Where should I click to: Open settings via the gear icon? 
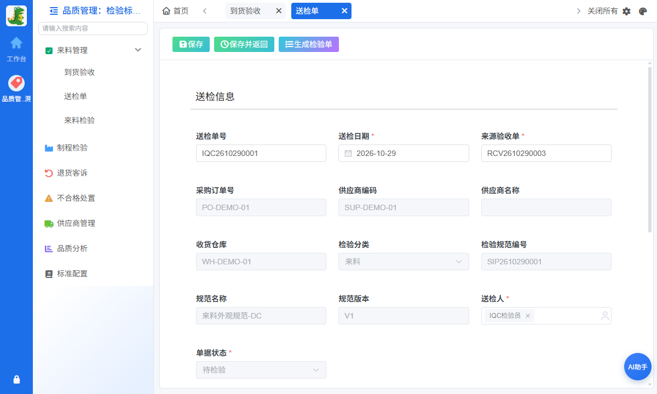(627, 11)
